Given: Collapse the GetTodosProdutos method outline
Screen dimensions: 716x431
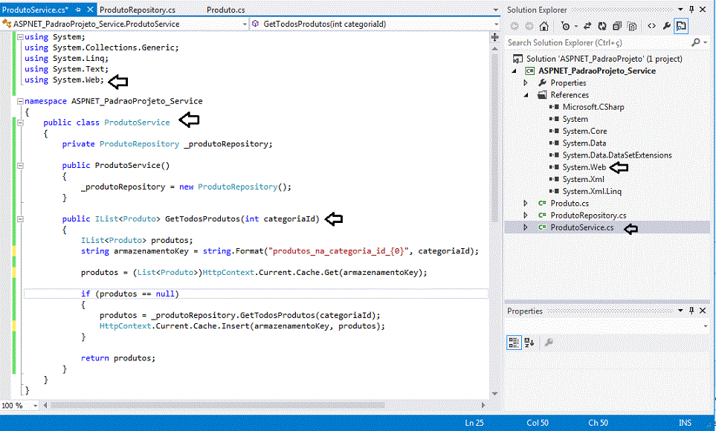Looking at the screenshot, I should [x=20, y=219].
